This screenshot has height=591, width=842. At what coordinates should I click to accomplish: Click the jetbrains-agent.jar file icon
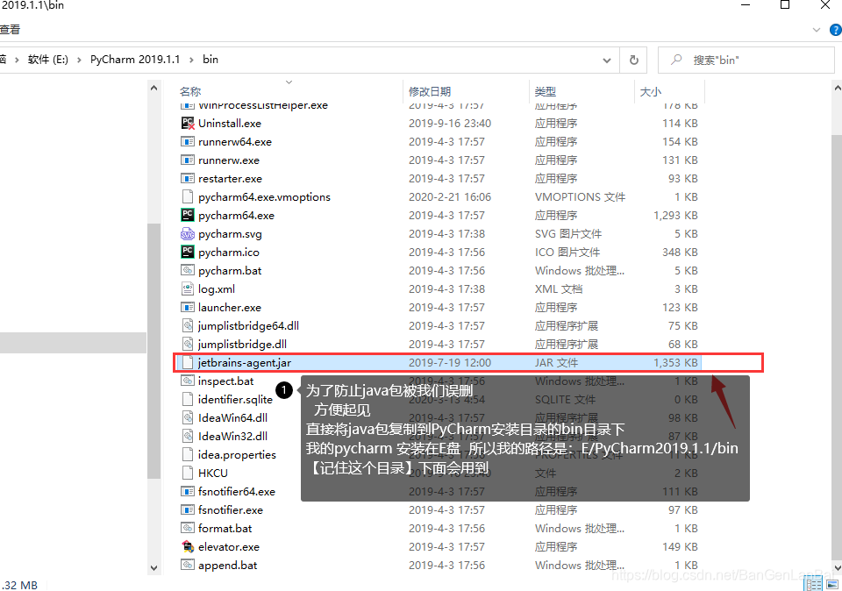[x=188, y=363]
